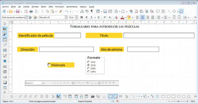Toggle formatting marks pilcrow icon

92,11
